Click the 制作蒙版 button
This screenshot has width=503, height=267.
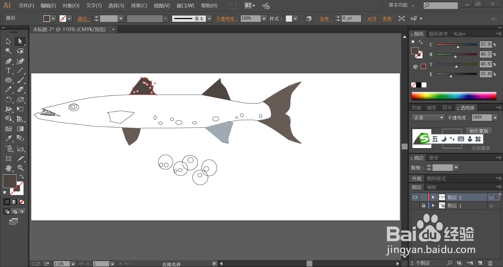point(479,131)
